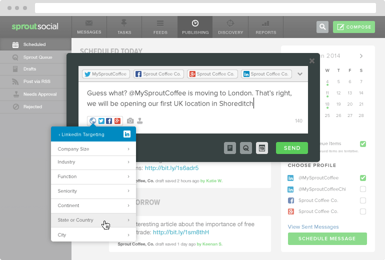The height and width of the screenshot is (260, 385).
Task: Click the camera attach photo icon
Action: click(x=130, y=121)
